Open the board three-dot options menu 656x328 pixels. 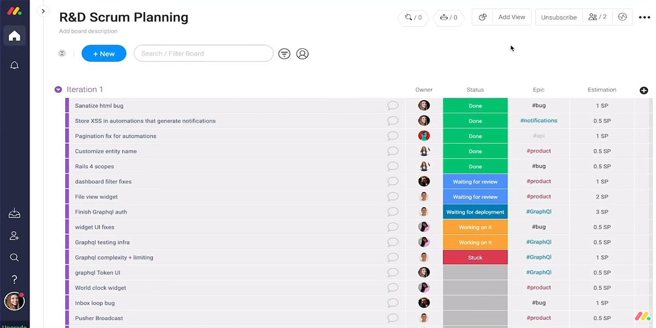(645, 17)
